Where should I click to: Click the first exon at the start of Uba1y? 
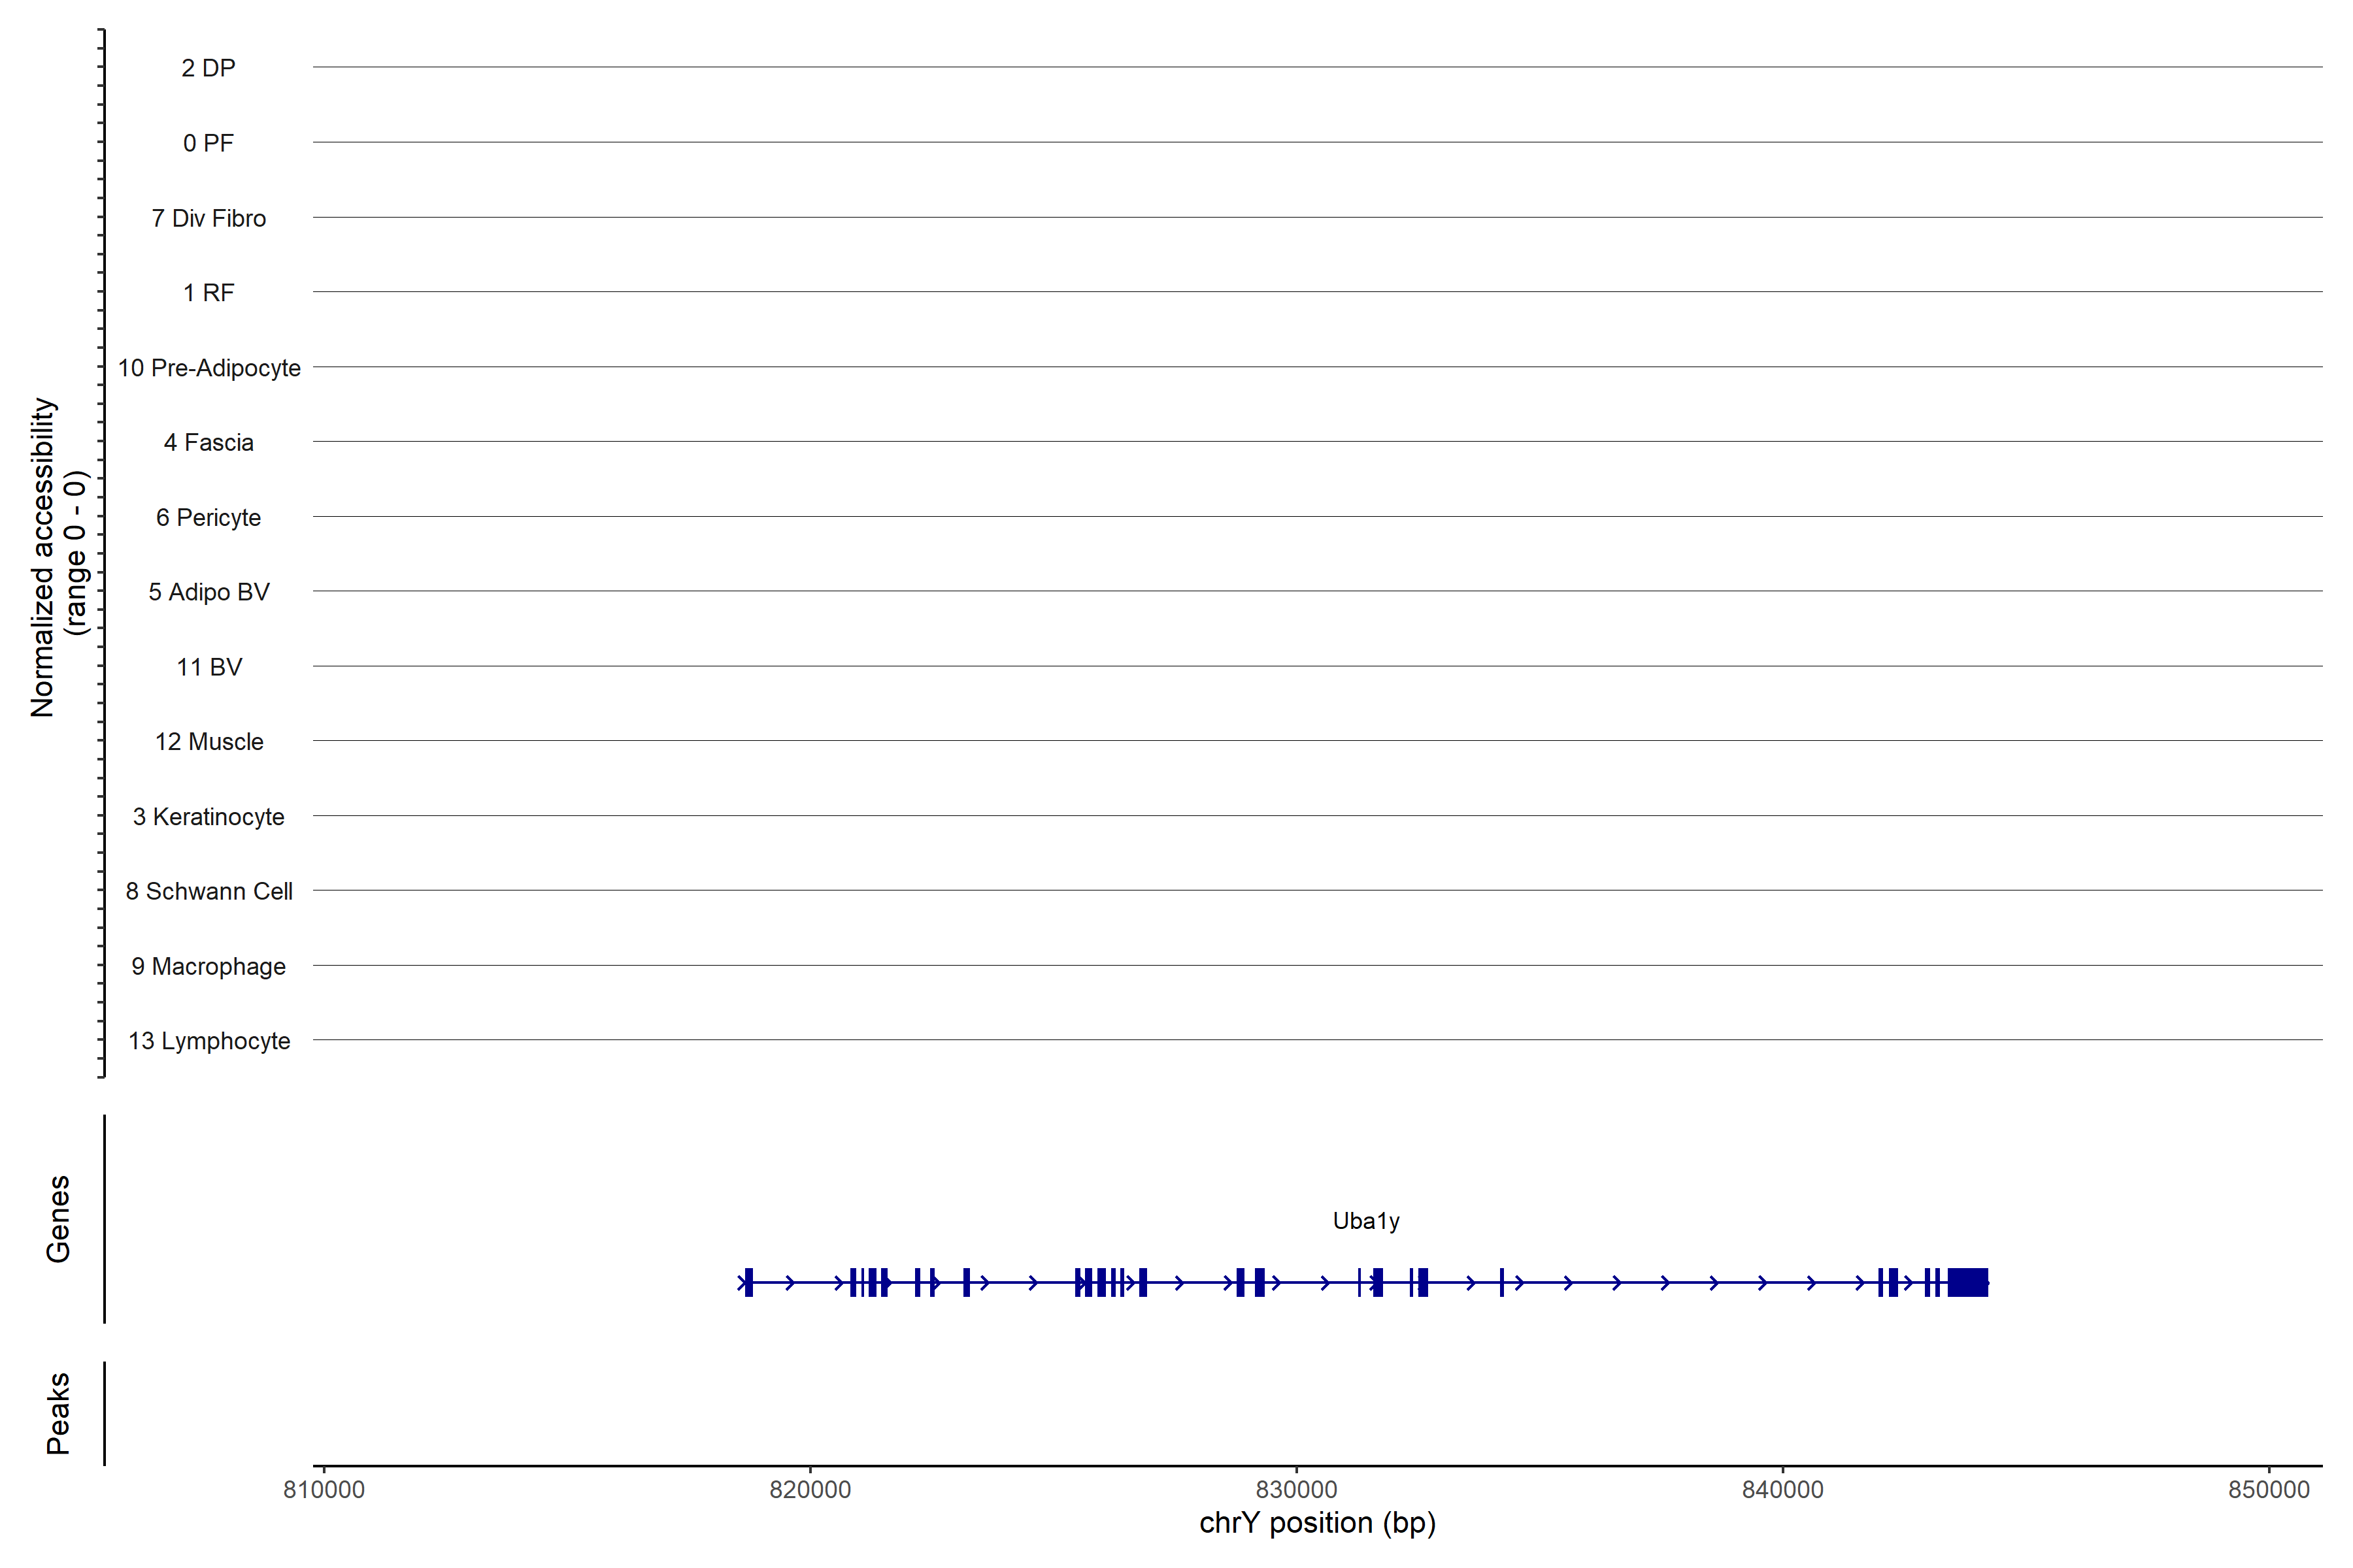coord(748,1282)
